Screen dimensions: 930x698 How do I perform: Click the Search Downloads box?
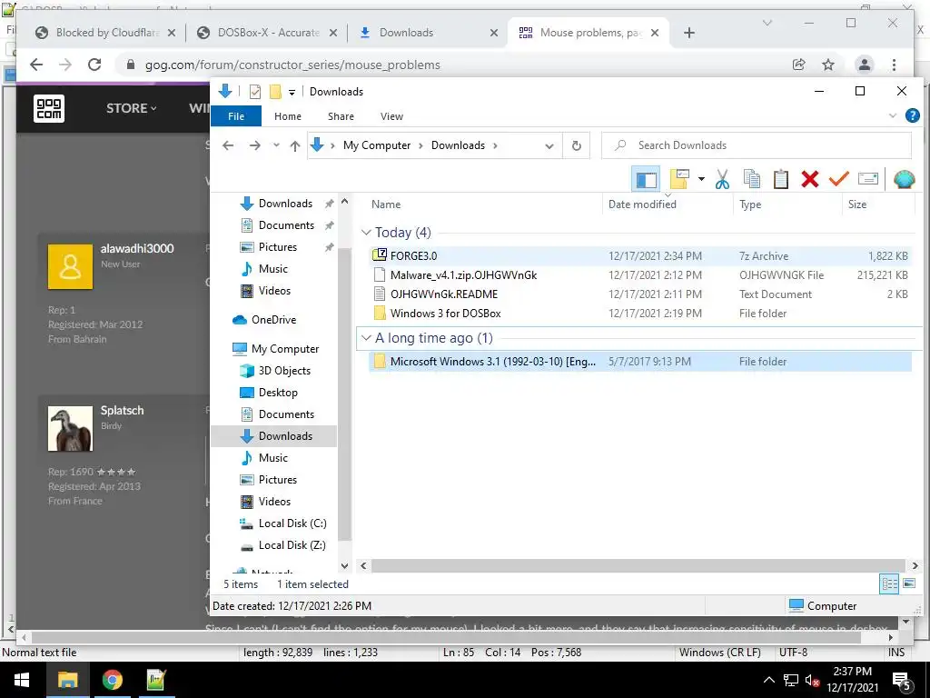pos(757,145)
